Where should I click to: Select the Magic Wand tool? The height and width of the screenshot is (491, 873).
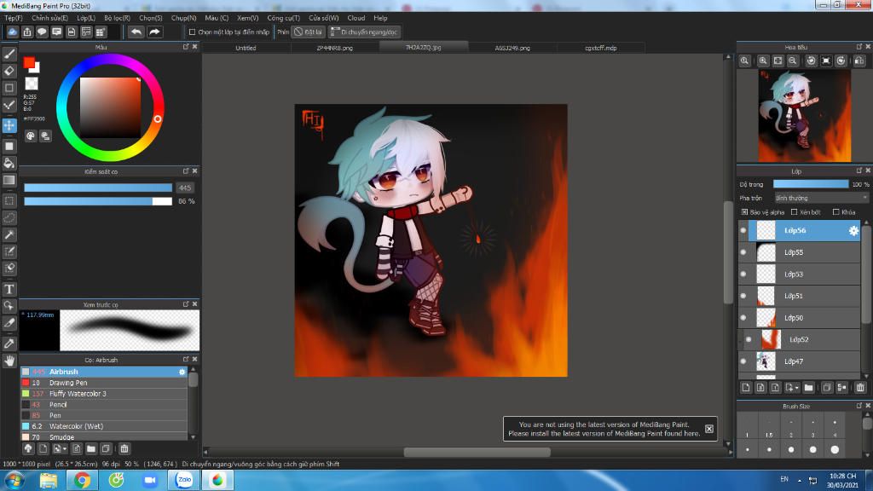9,234
